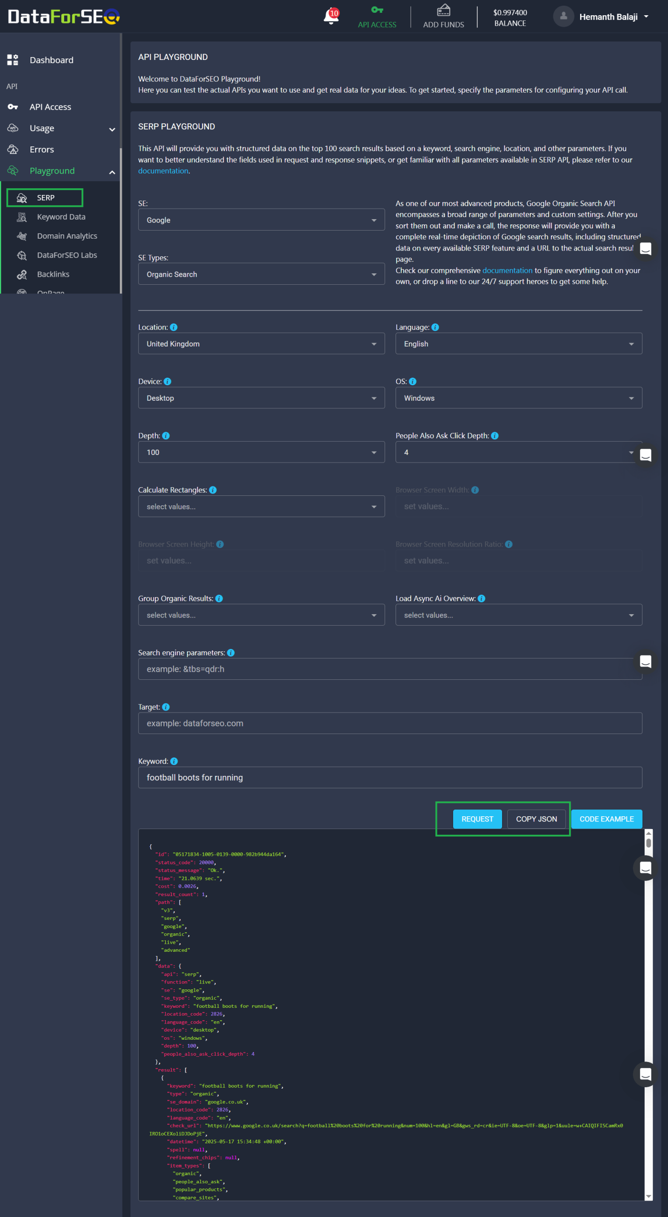
Task: Open documentation link in Google Organic description
Action: (507, 270)
